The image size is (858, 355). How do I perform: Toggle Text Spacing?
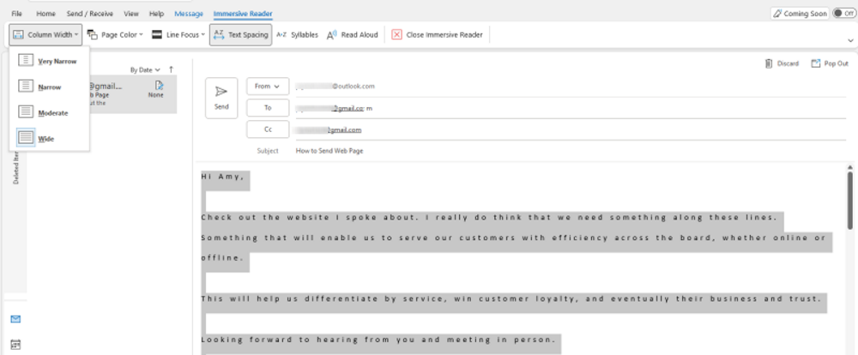point(241,34)
